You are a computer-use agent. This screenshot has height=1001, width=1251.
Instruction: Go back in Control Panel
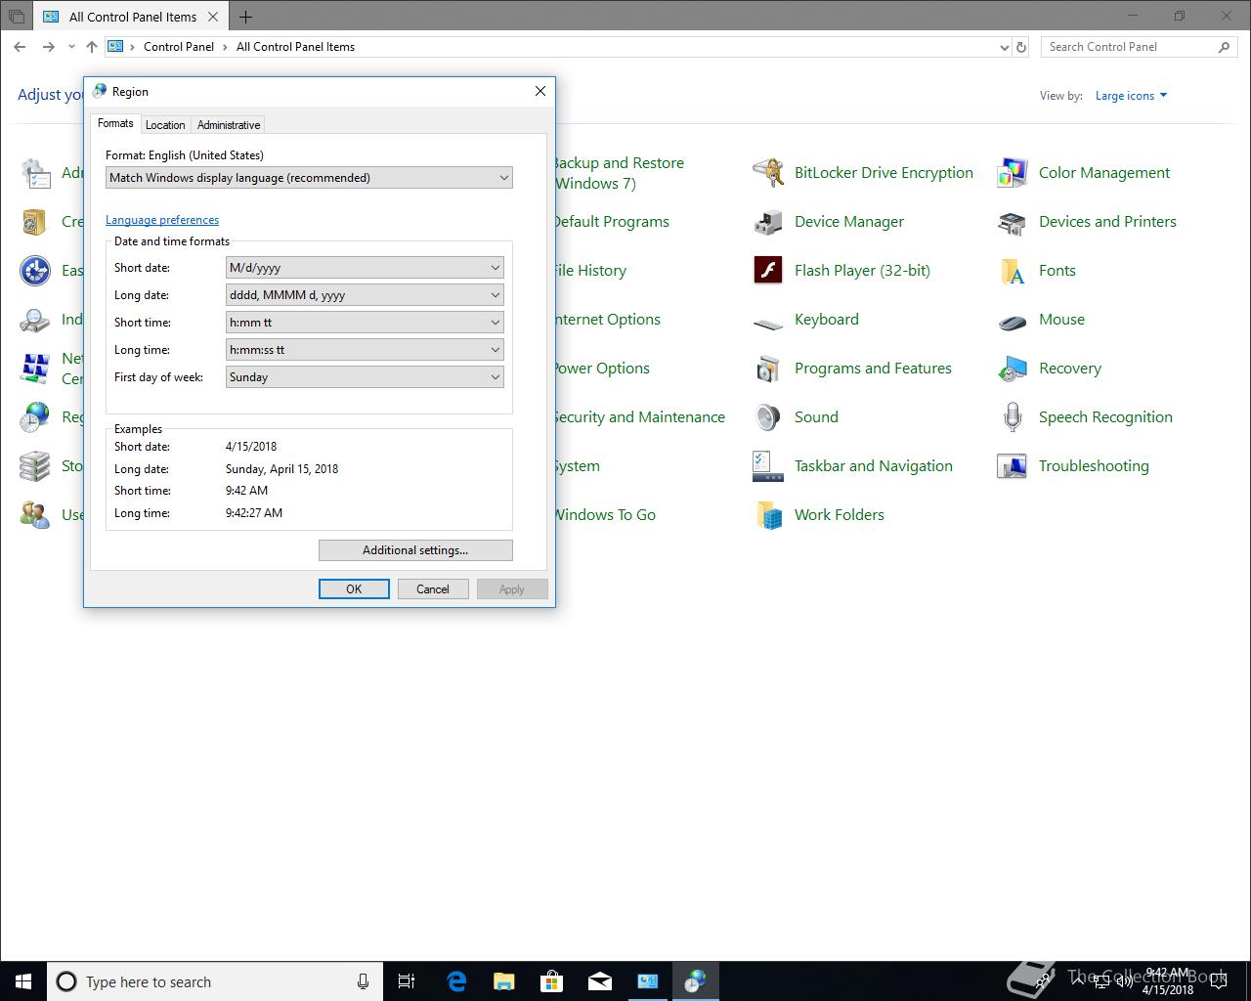click(x=20, y=47)
